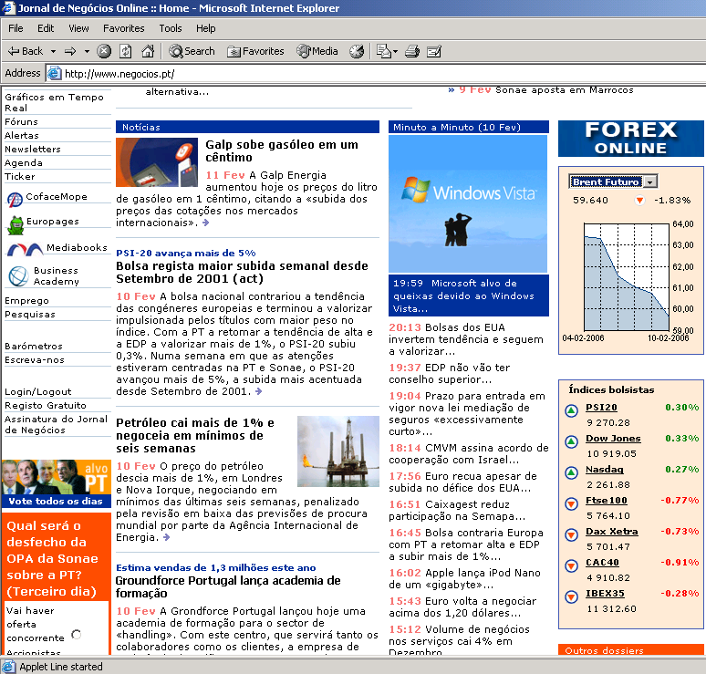Open 'Galp sobe gasóleo em um cêntimo' headline
Screen dimensions: 706x674
point(282,150)
